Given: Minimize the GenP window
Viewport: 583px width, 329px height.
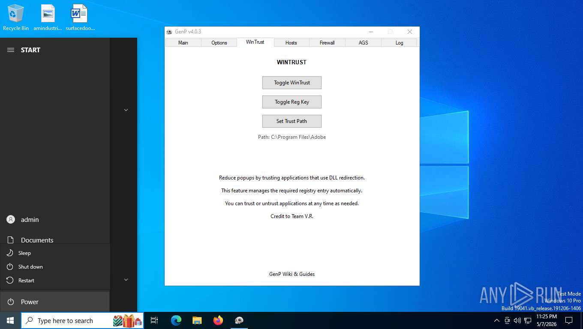Looking at the screenshot, I should pos(371,32).
